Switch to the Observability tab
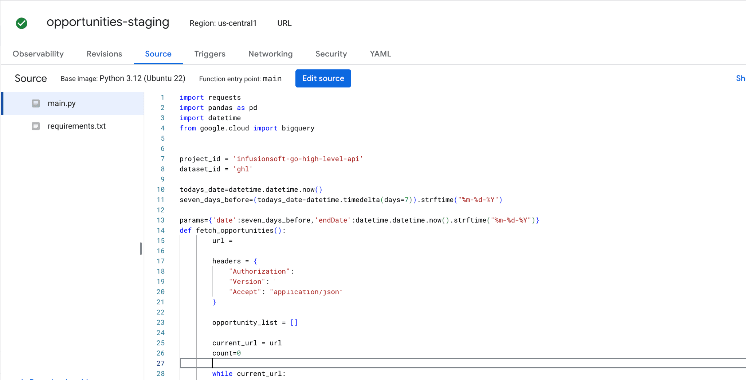 click(x=38, y=54)
